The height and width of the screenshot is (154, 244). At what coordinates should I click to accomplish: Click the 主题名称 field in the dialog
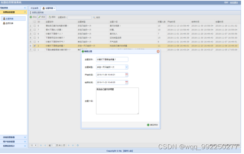112,59
